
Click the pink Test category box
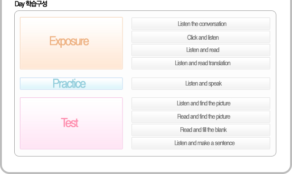click(71, 123)
